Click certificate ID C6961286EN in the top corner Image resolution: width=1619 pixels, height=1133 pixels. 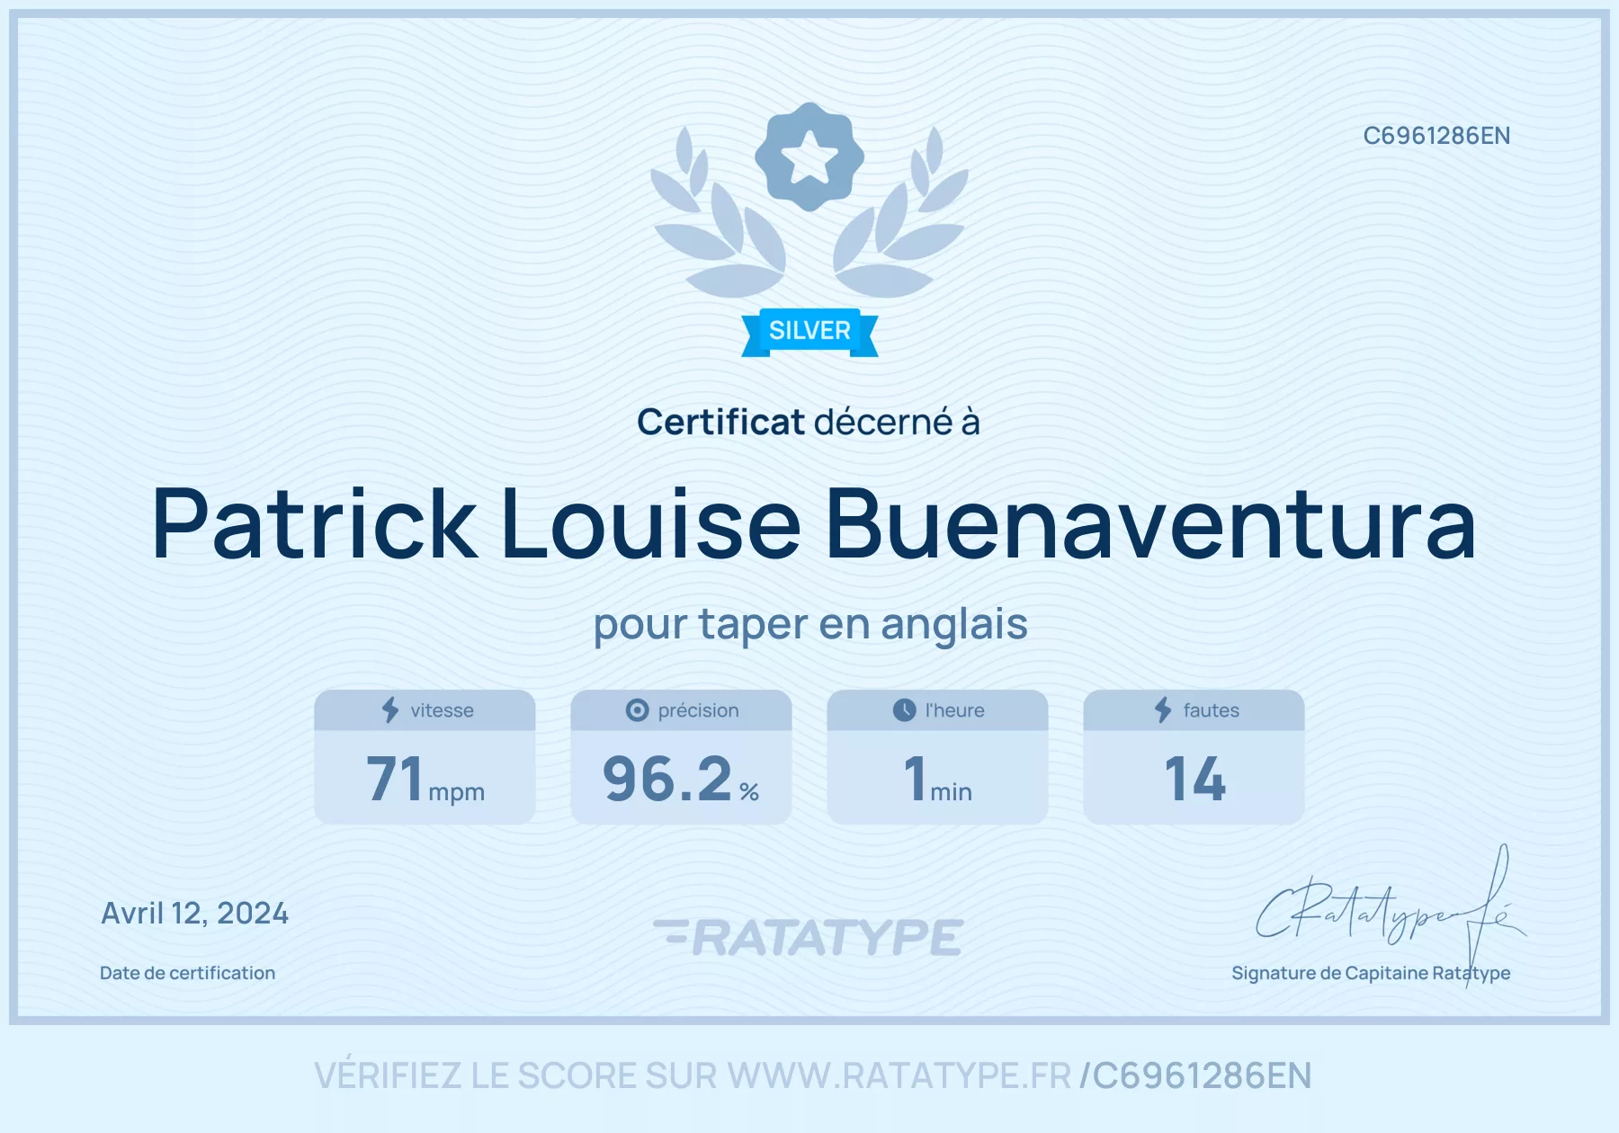(x=1436, y=136)
